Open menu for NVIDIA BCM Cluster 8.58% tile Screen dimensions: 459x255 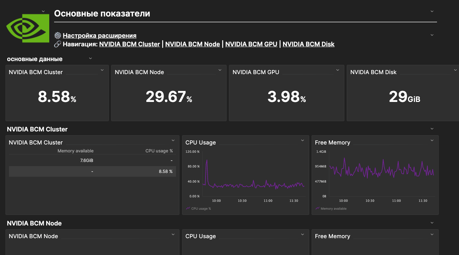point(102,70)
